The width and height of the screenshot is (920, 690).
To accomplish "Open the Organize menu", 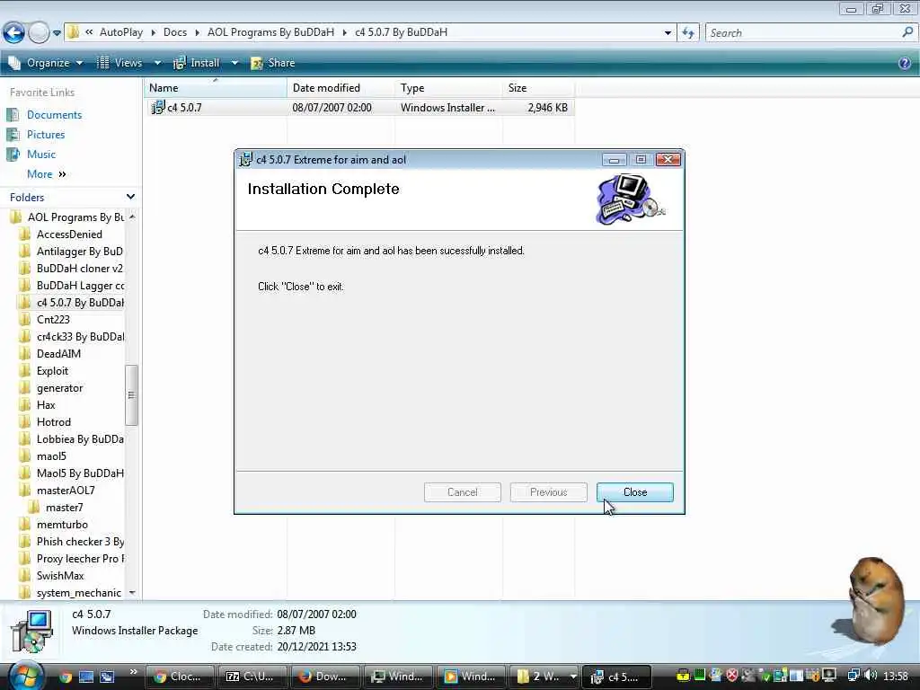I will 46,63.
